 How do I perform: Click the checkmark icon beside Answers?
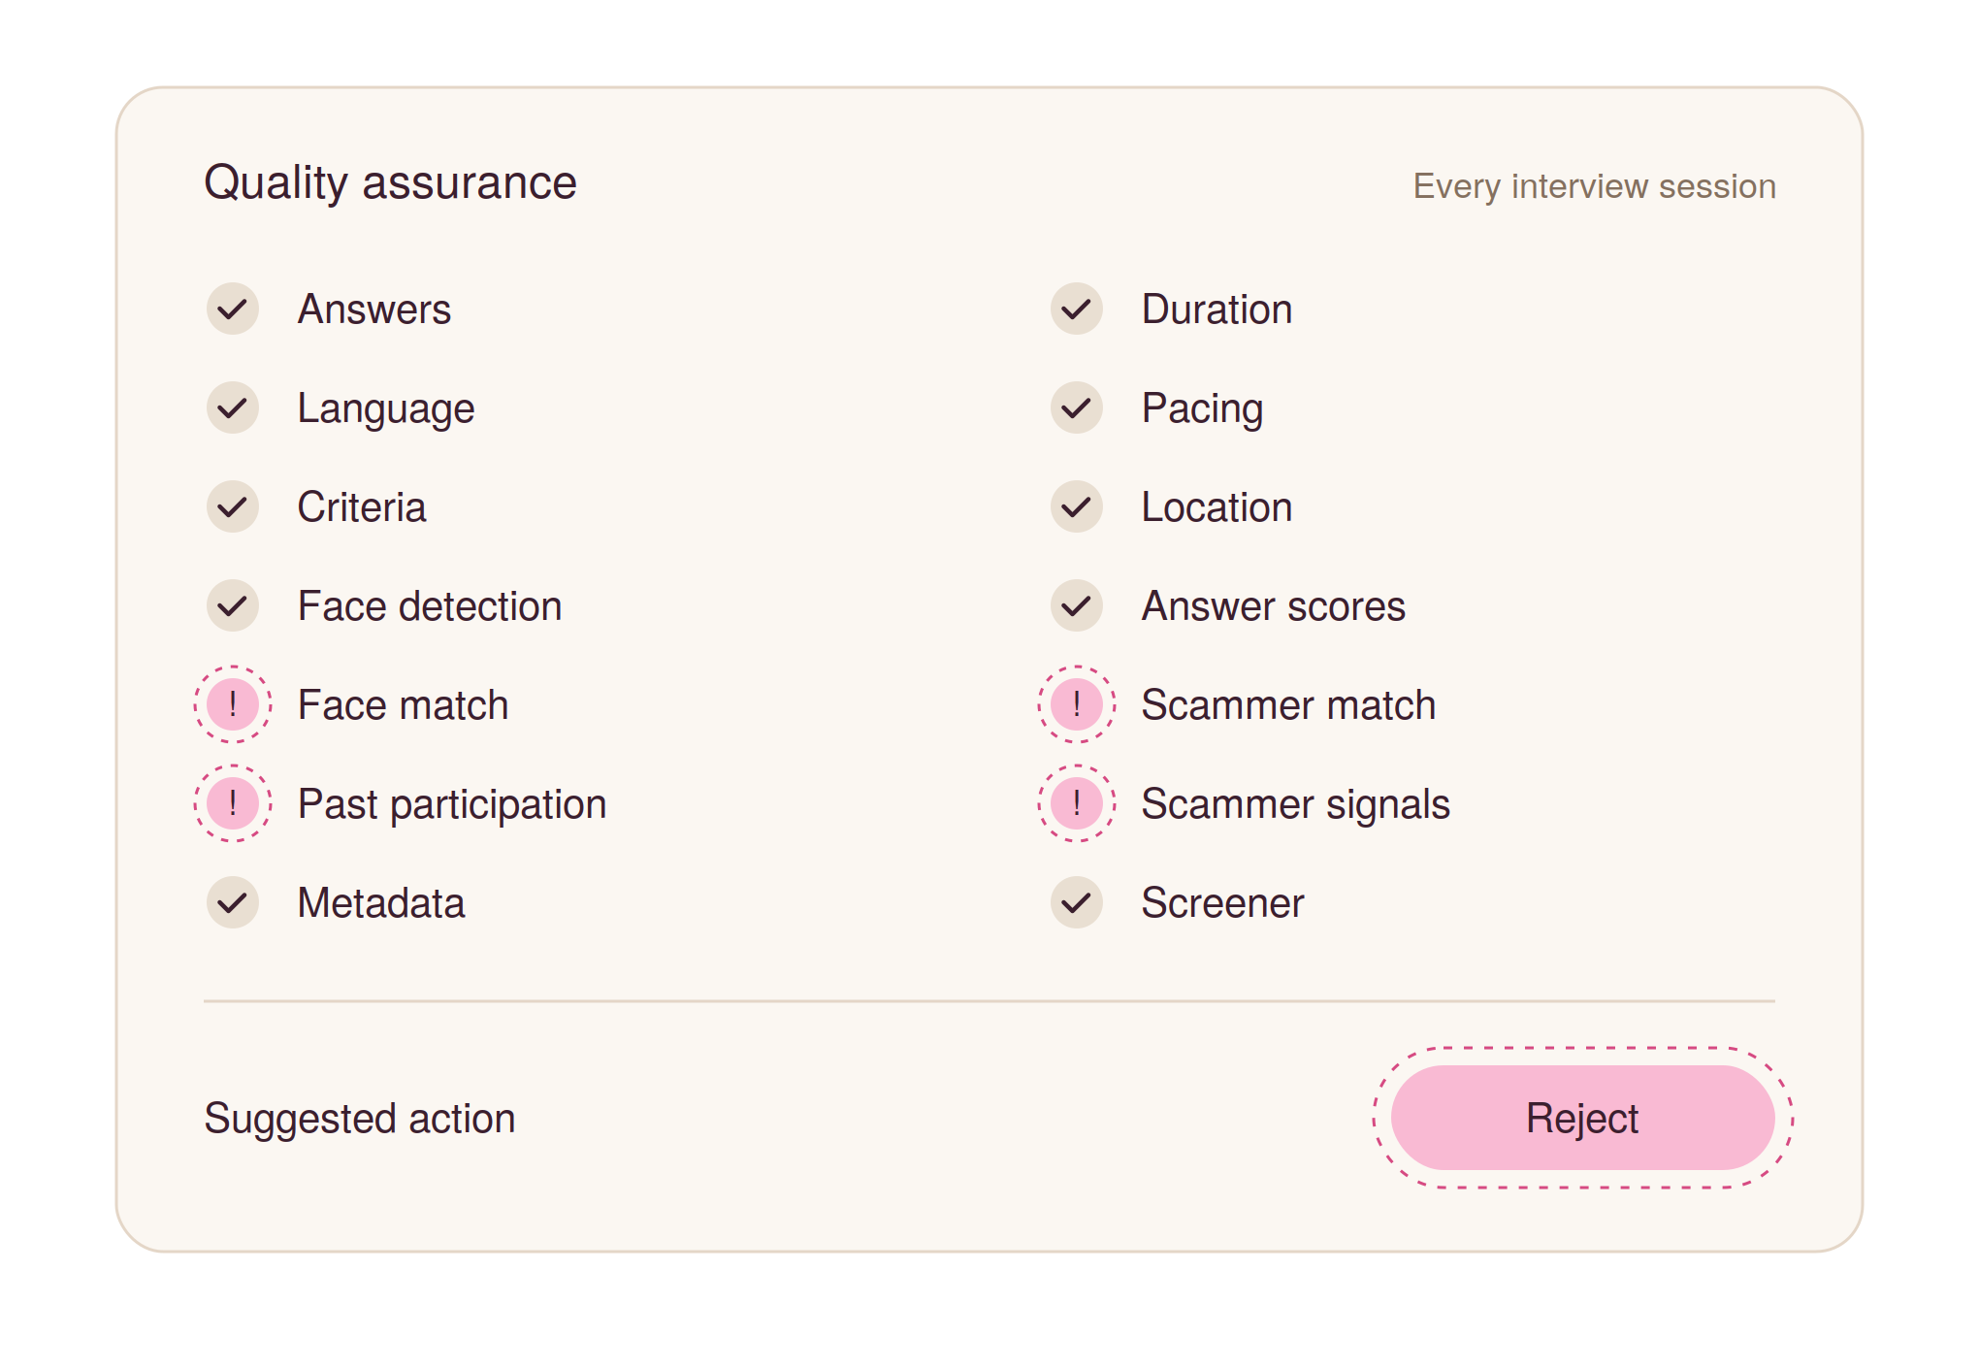(233, 309)
